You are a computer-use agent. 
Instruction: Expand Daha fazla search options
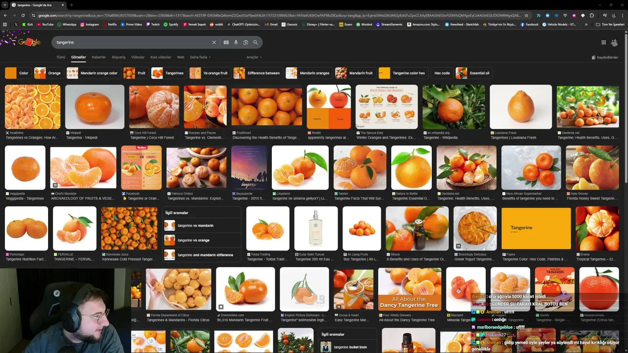pos(200,57)
